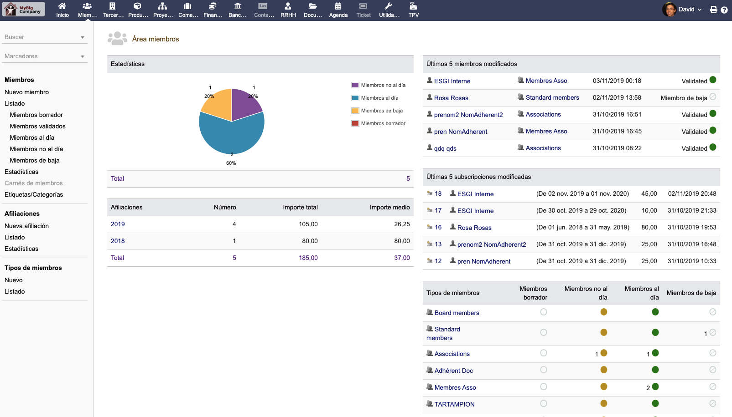Screen dimensions: 732x417
Task: Open Inicio home icon in top bar
Action: coord(62,6)
